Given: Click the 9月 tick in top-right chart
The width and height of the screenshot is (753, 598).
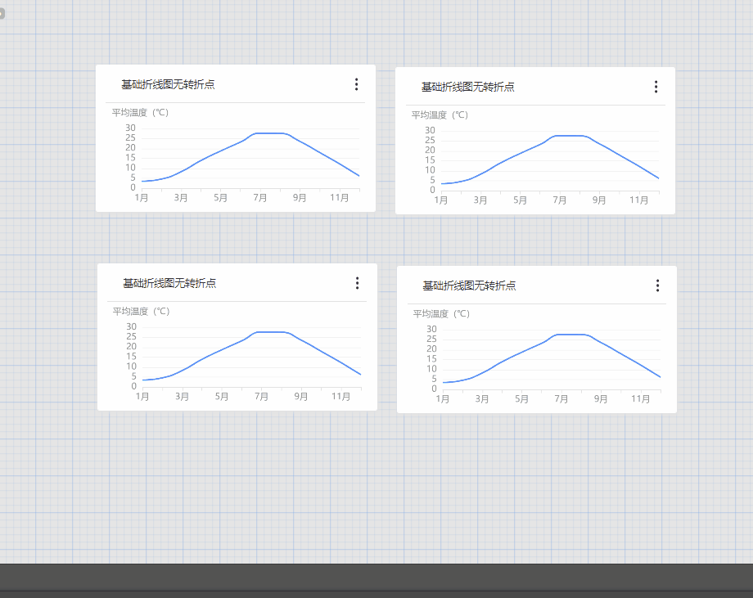Looking at the screenshot, I should [600, 200].
